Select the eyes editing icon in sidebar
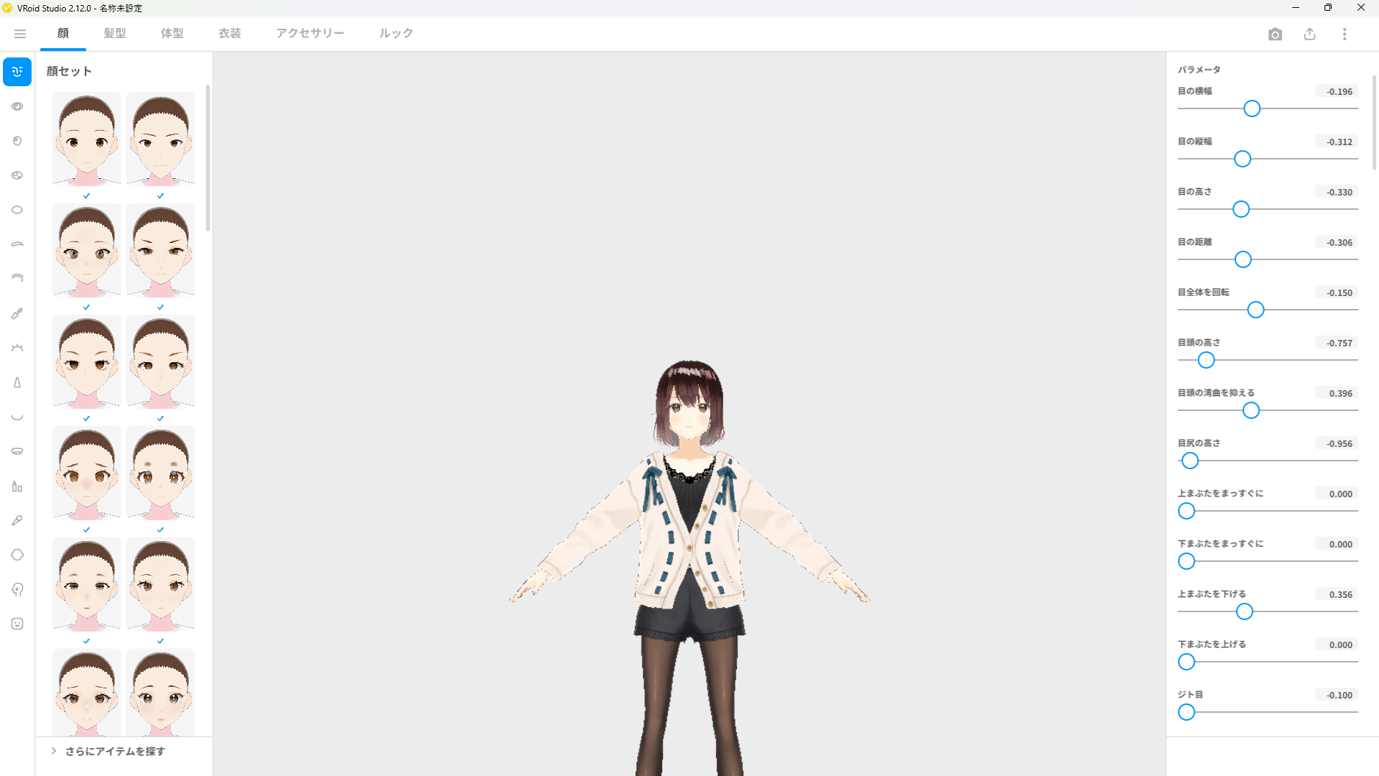1379x776 pixels. 17,106
